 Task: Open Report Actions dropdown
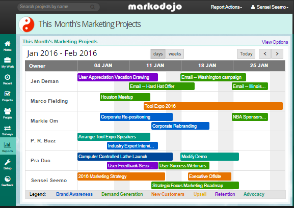coord(226,7)
